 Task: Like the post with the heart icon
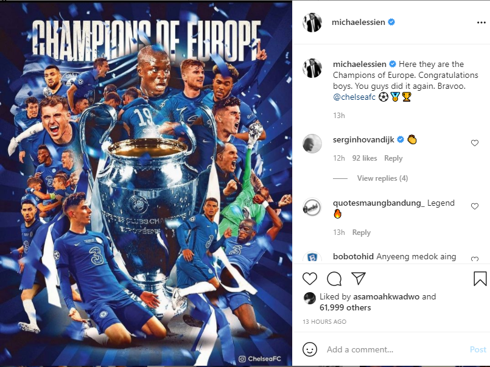click(310, 279)
